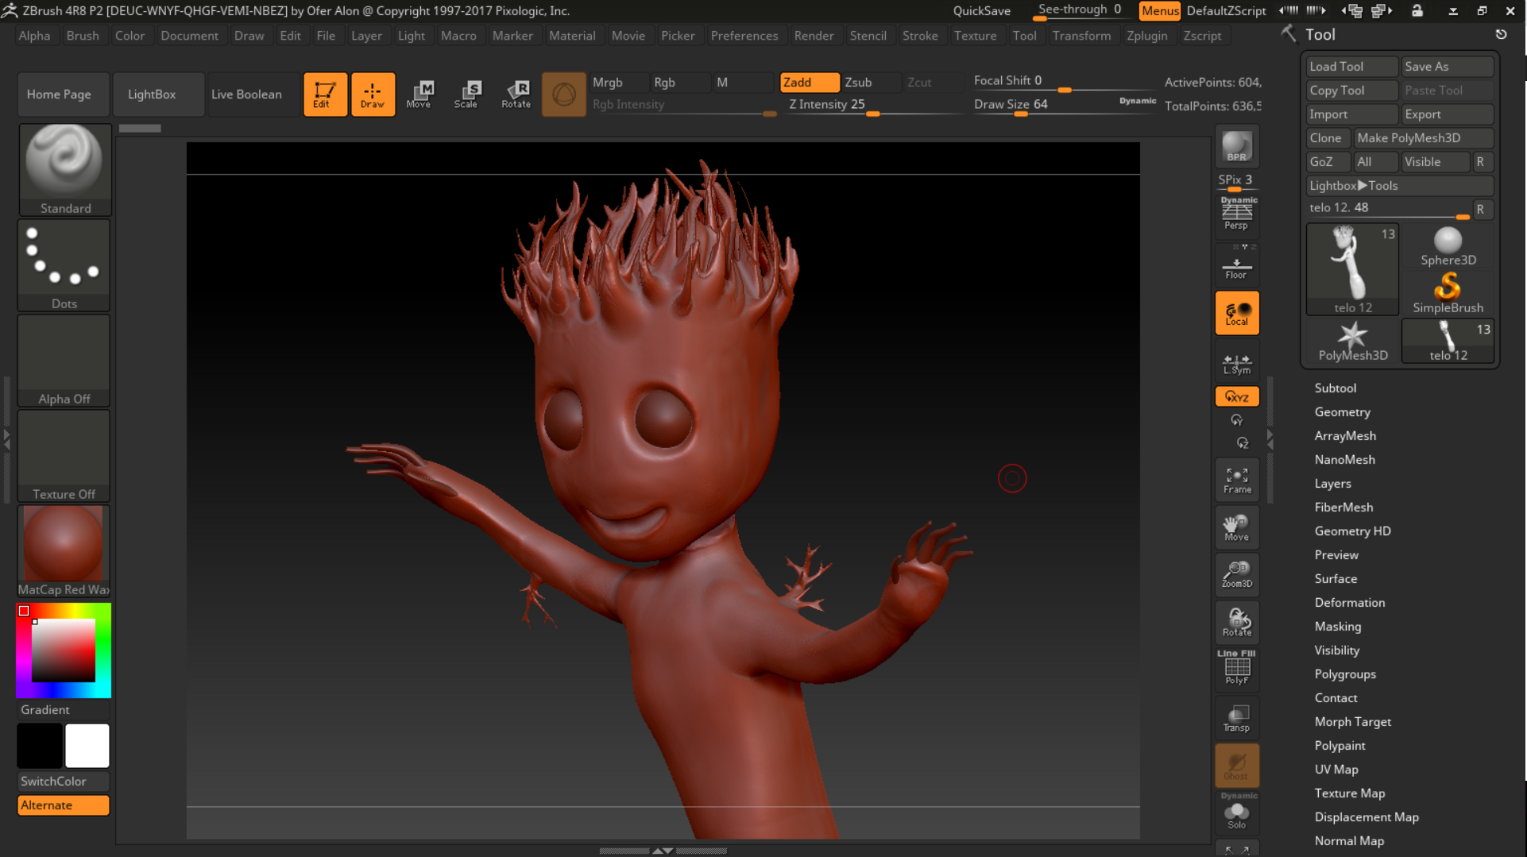Image resolution: width=1527 pixels, height=857 pixels.
Task: Select the SimpleBrush tool
Action: pyautogui.click(x=1448, y=293)
